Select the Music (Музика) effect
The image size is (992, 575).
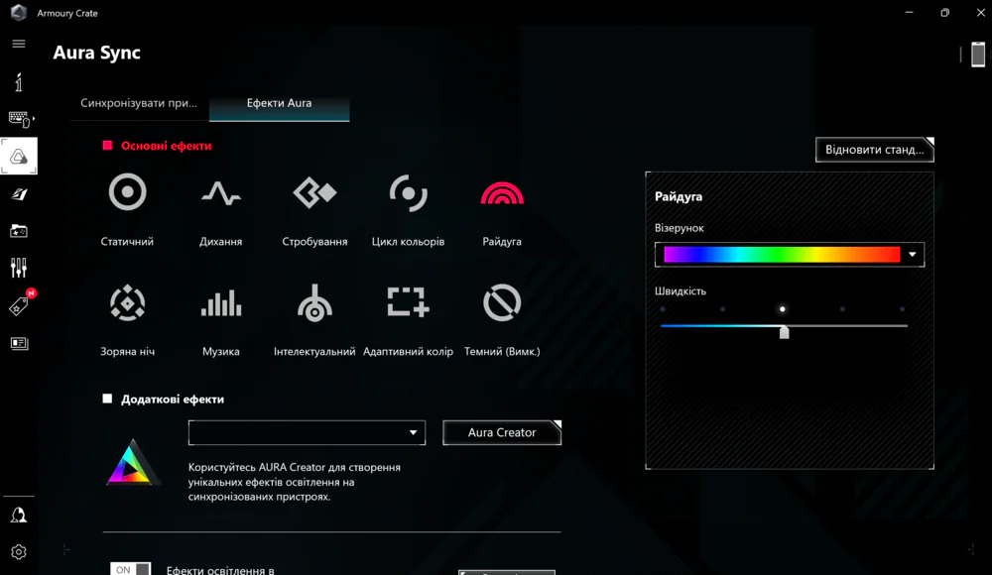221,303
